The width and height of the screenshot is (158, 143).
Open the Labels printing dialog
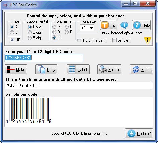tap(78, 69)
